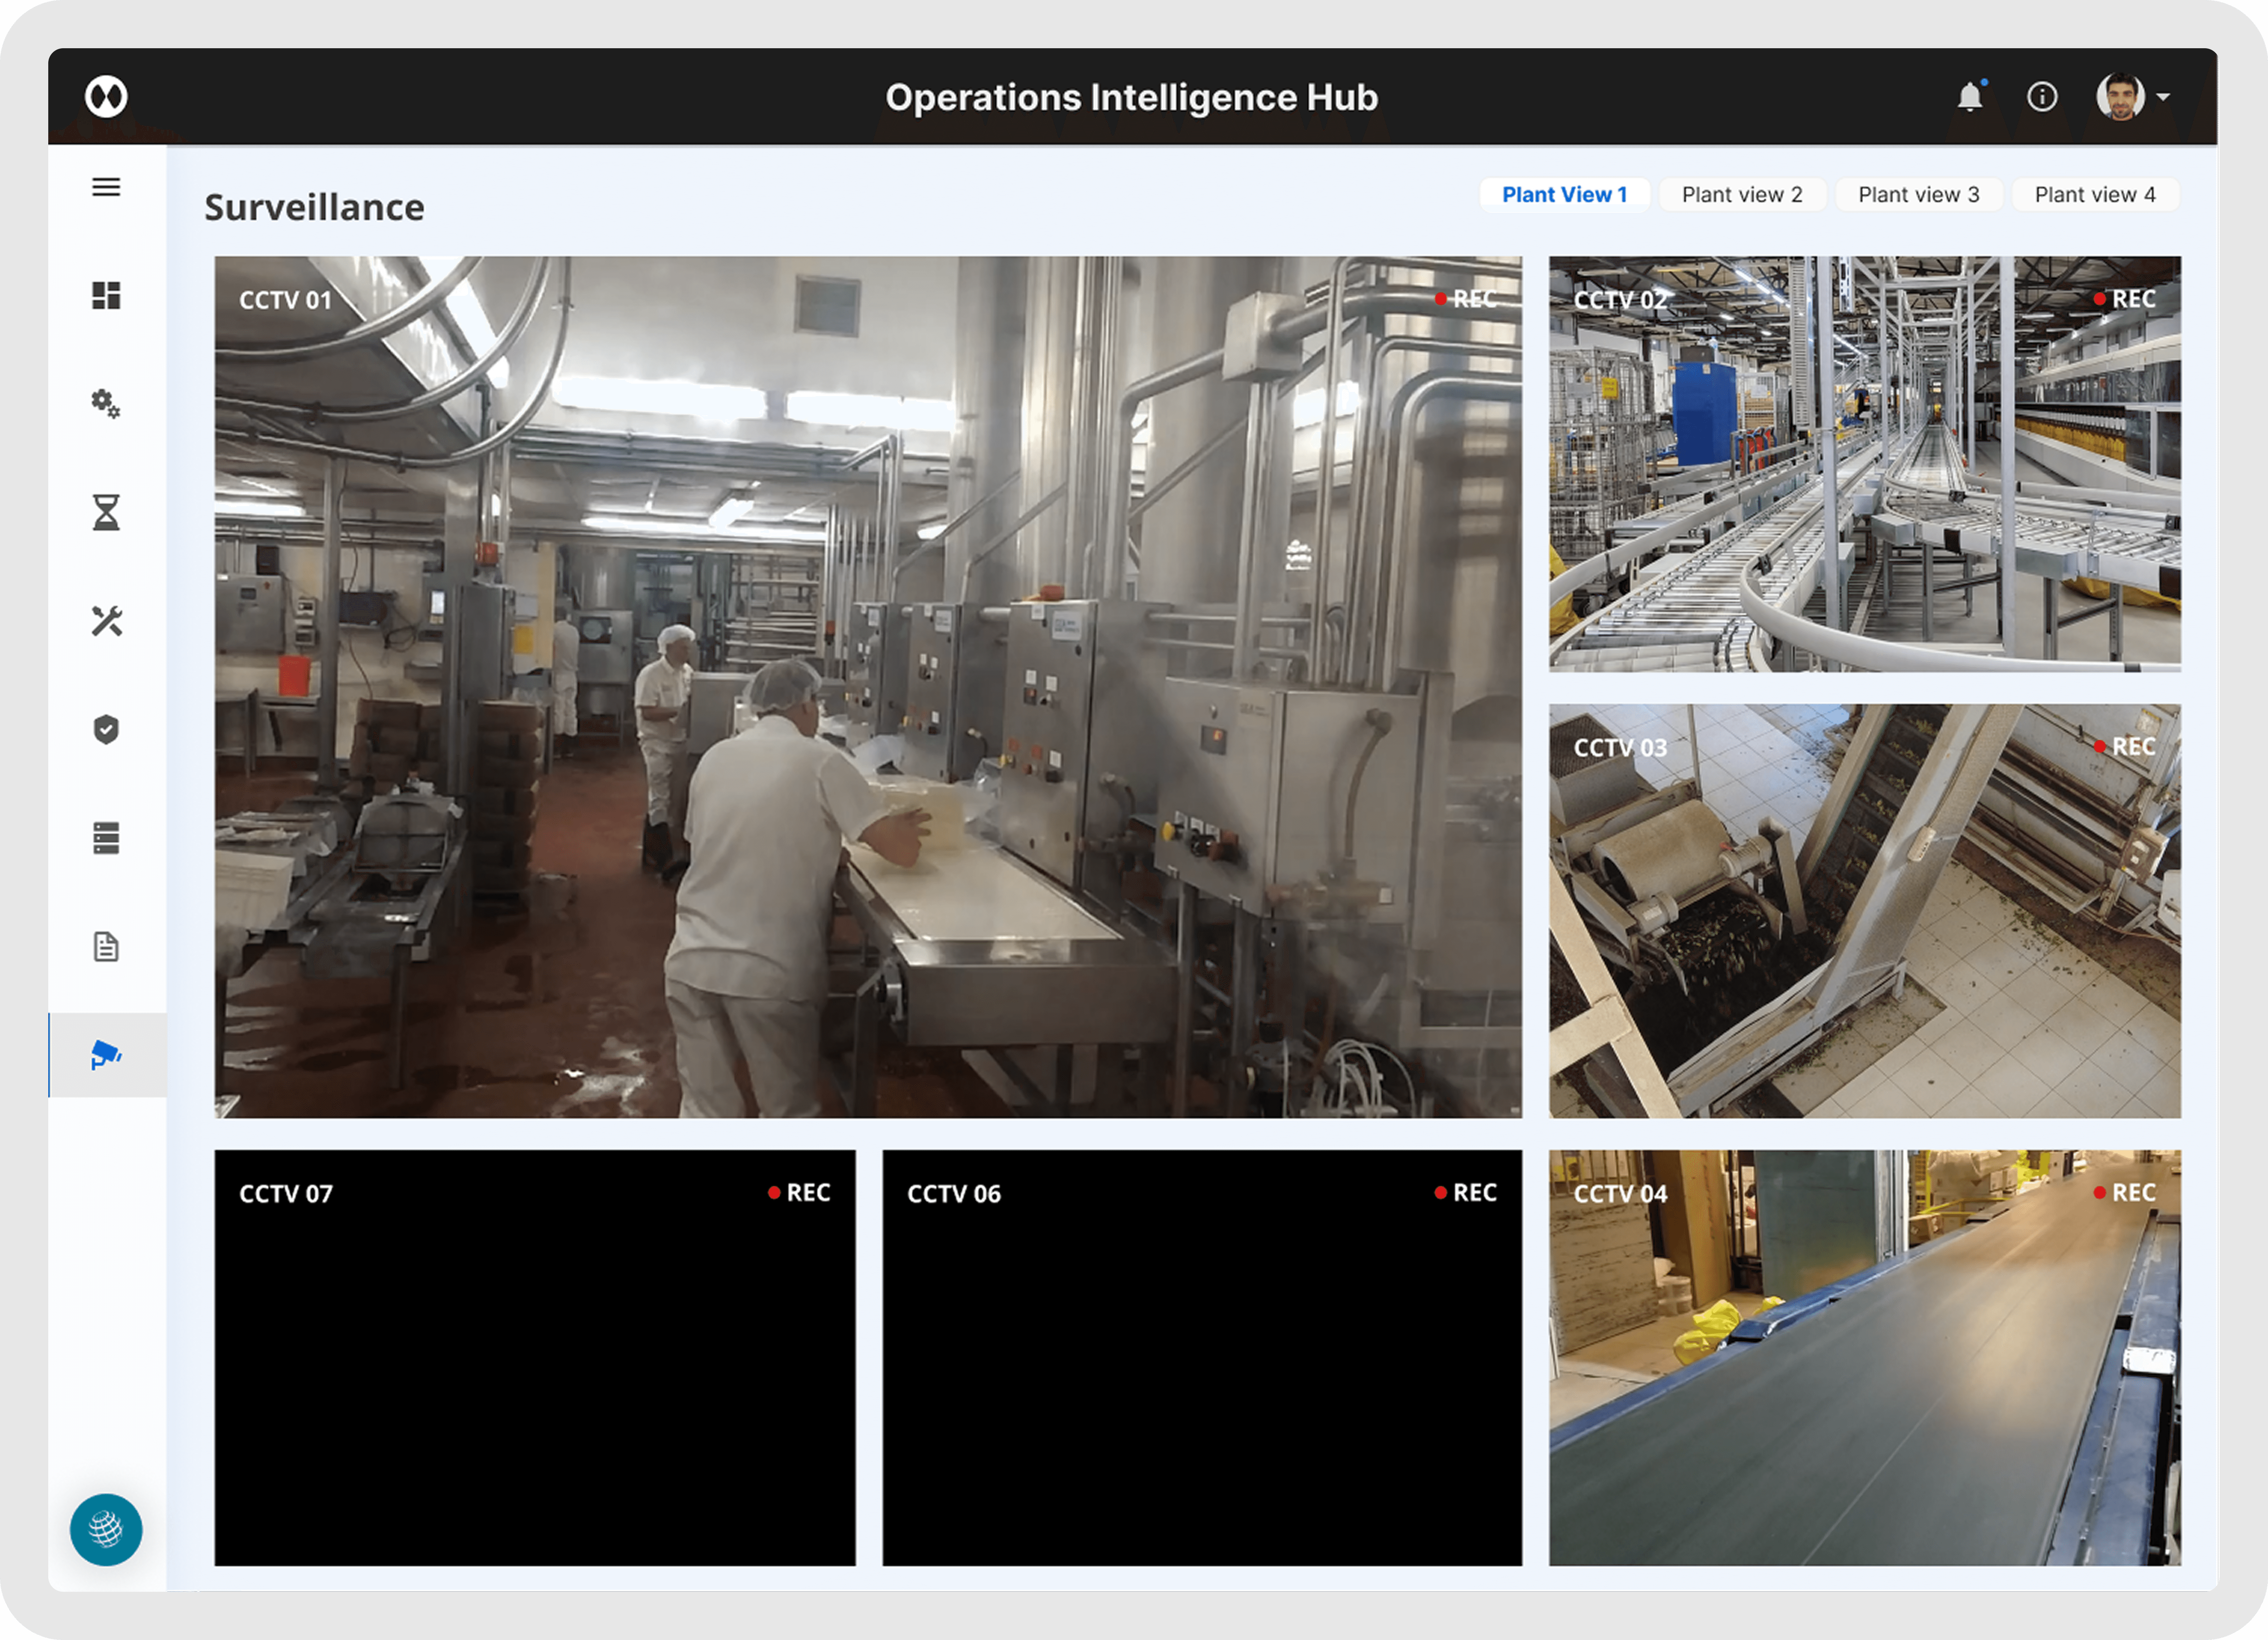Open the hamburger menu in sidebar
Viewport: 2268px width, 1640px height.
point(106,187)
